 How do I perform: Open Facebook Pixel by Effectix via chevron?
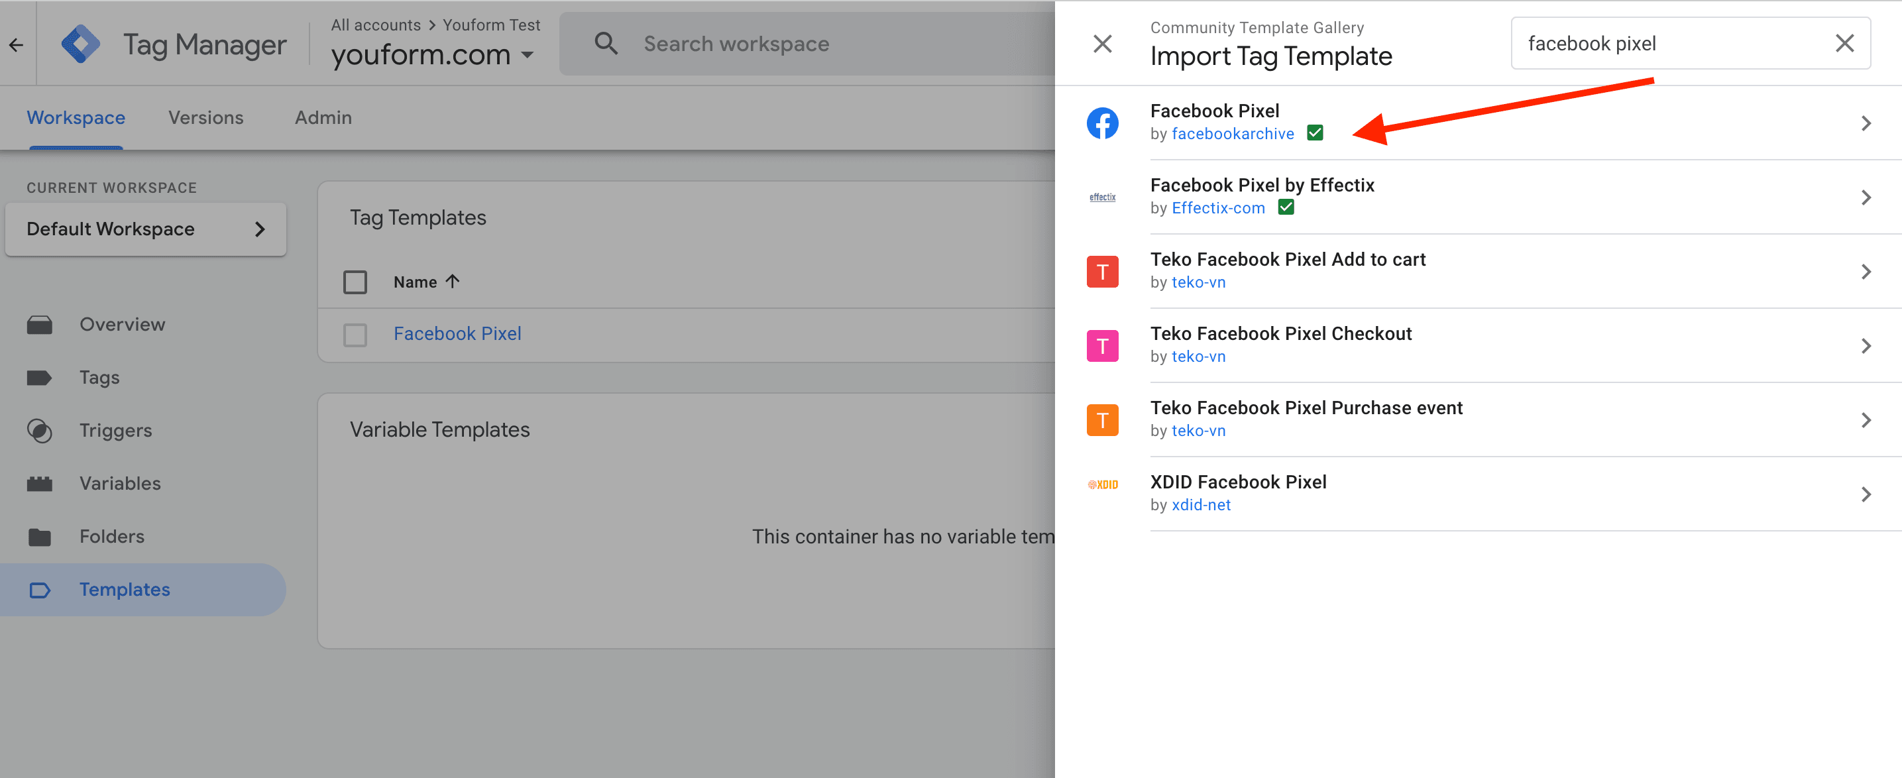[1866, 197]
